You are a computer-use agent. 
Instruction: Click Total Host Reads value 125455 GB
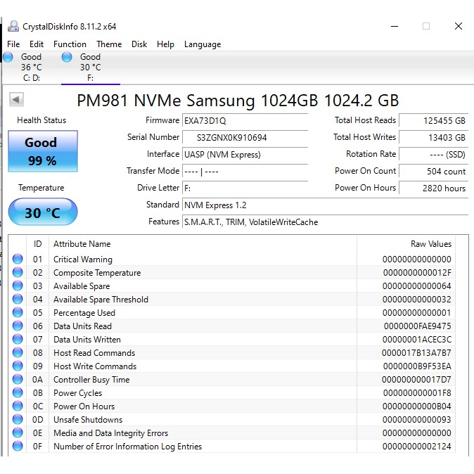coord(433,121)
